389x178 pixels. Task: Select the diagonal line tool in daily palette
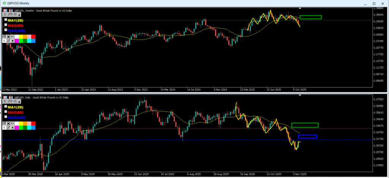click(8, 128)
